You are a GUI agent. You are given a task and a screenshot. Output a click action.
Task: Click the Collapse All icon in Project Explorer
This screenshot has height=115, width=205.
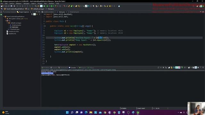coord(32,14)
